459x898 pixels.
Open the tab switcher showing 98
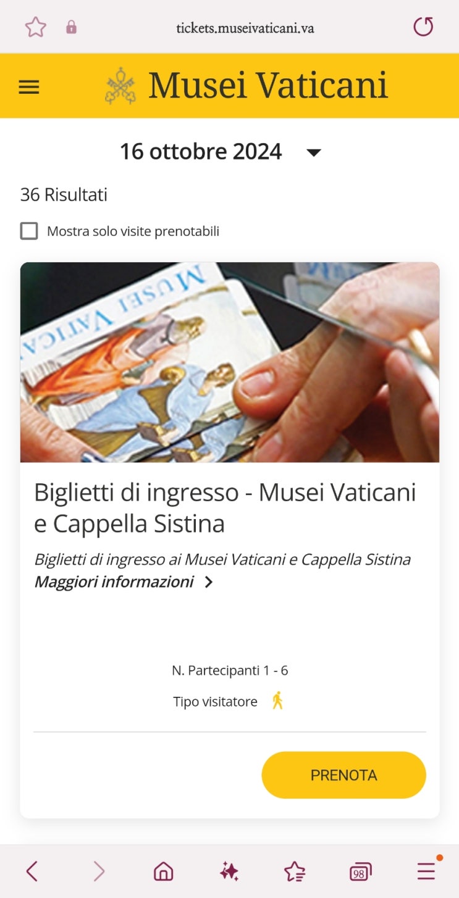coord(360,871)
